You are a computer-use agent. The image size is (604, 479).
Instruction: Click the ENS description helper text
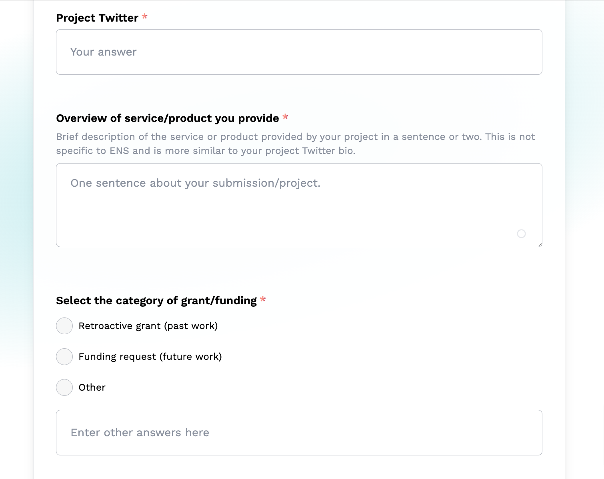(x=296, y=144)
